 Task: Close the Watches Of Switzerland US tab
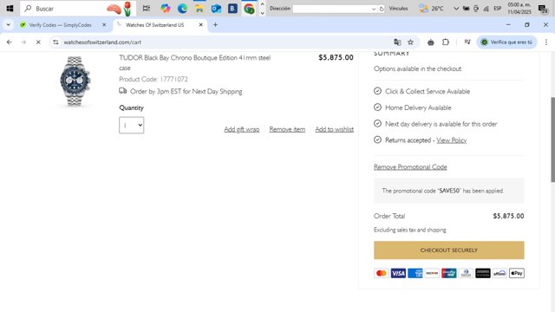pyautogui.click(x=200, y=25)
